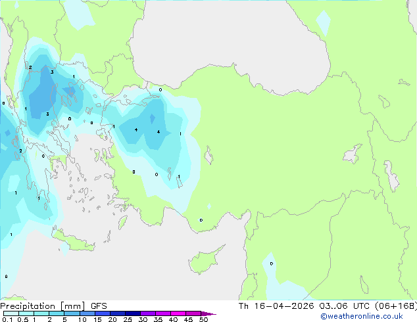Click the 25–30 mm dark navy legend swatch
417x322 pixels.
coord(132,313)
